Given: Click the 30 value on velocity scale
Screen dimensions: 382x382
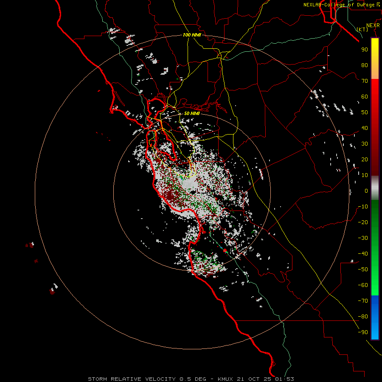Looking at the screenshot, I should click(x=365, y=144).
